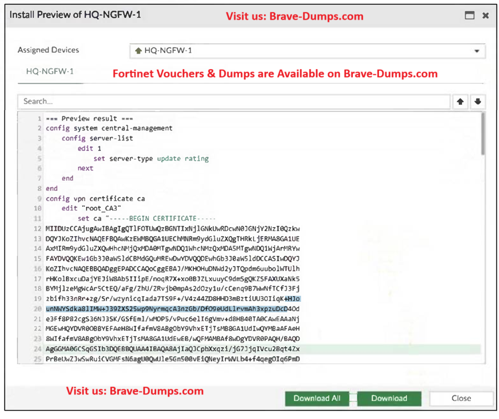This screenshot has width=499, height=419.
Task: Click the search previous up-arrow button
Action: tap(460, 102)
